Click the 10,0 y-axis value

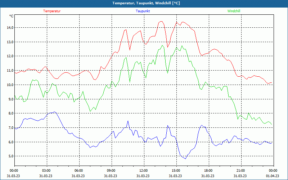10,85
